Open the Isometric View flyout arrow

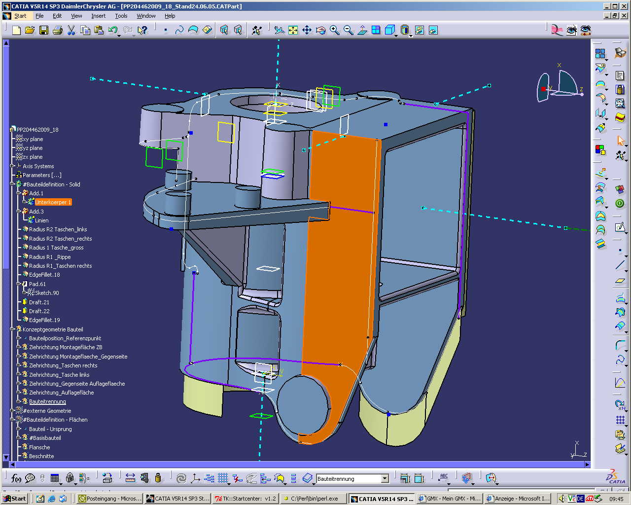coord(396,36)
